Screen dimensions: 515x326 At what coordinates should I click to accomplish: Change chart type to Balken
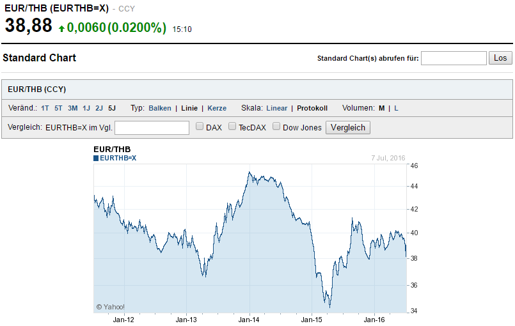160,108
